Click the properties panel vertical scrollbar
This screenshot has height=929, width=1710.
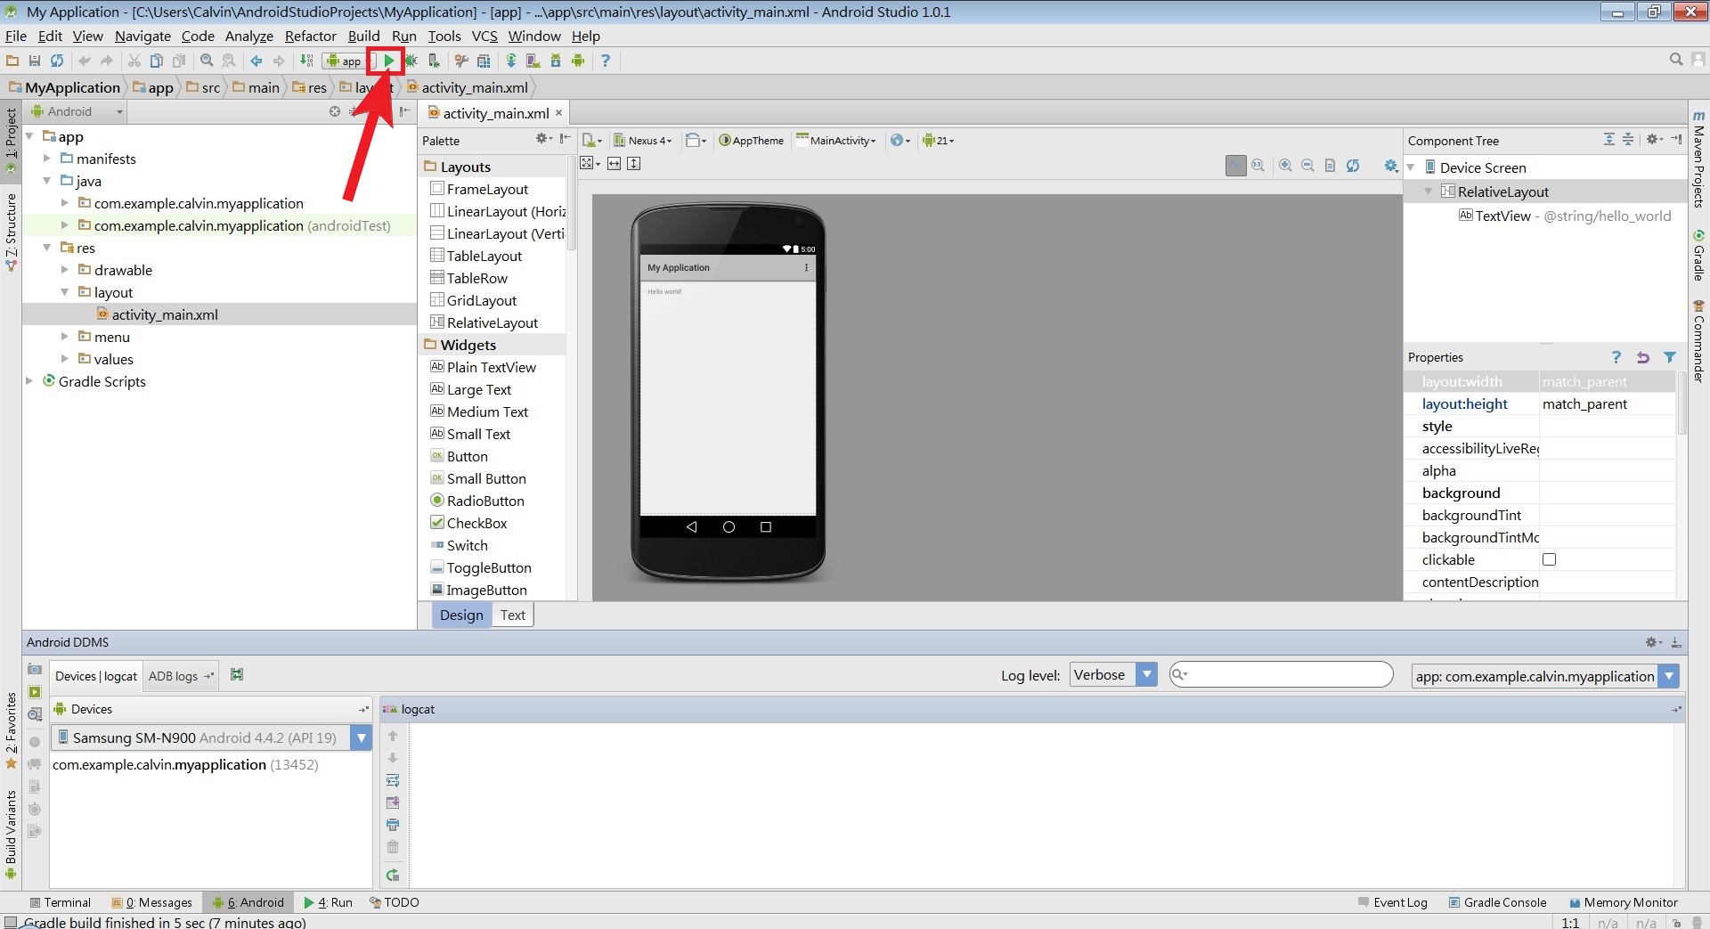pyautogui.click(x=1681, y=404)
